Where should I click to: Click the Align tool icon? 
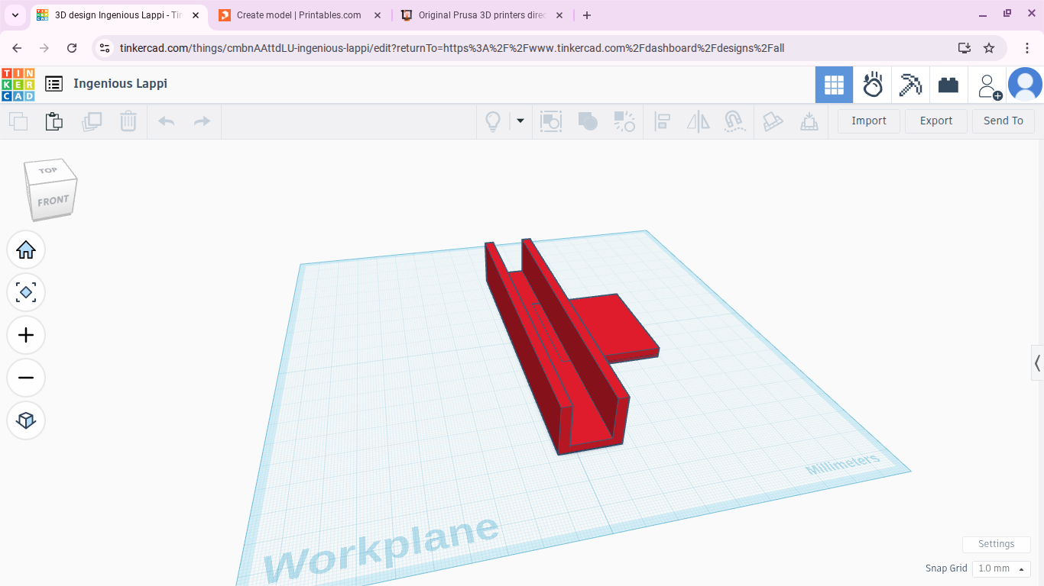point(662,121)
